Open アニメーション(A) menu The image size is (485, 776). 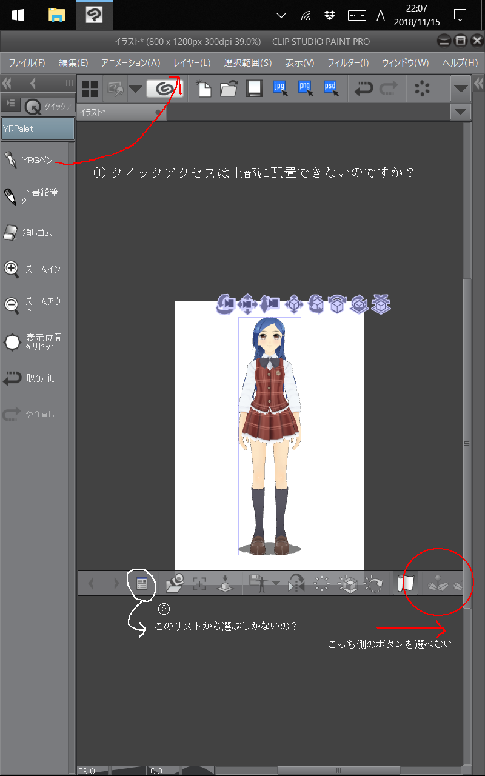tap(131, 63)
